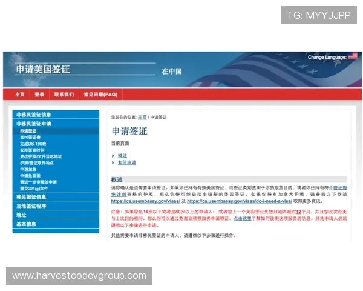This screenshot has height=291, width=363.
Task: Expand the 当地签证程序 sidebar section
Action: pyautogui.click(x=56, y=206)
